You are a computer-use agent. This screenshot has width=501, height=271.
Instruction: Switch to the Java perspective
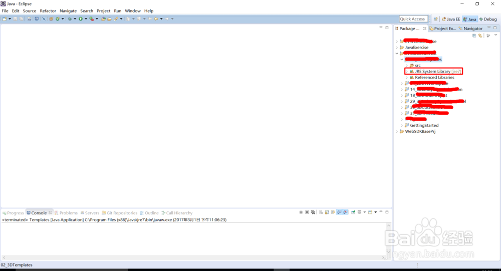point(470,19)
